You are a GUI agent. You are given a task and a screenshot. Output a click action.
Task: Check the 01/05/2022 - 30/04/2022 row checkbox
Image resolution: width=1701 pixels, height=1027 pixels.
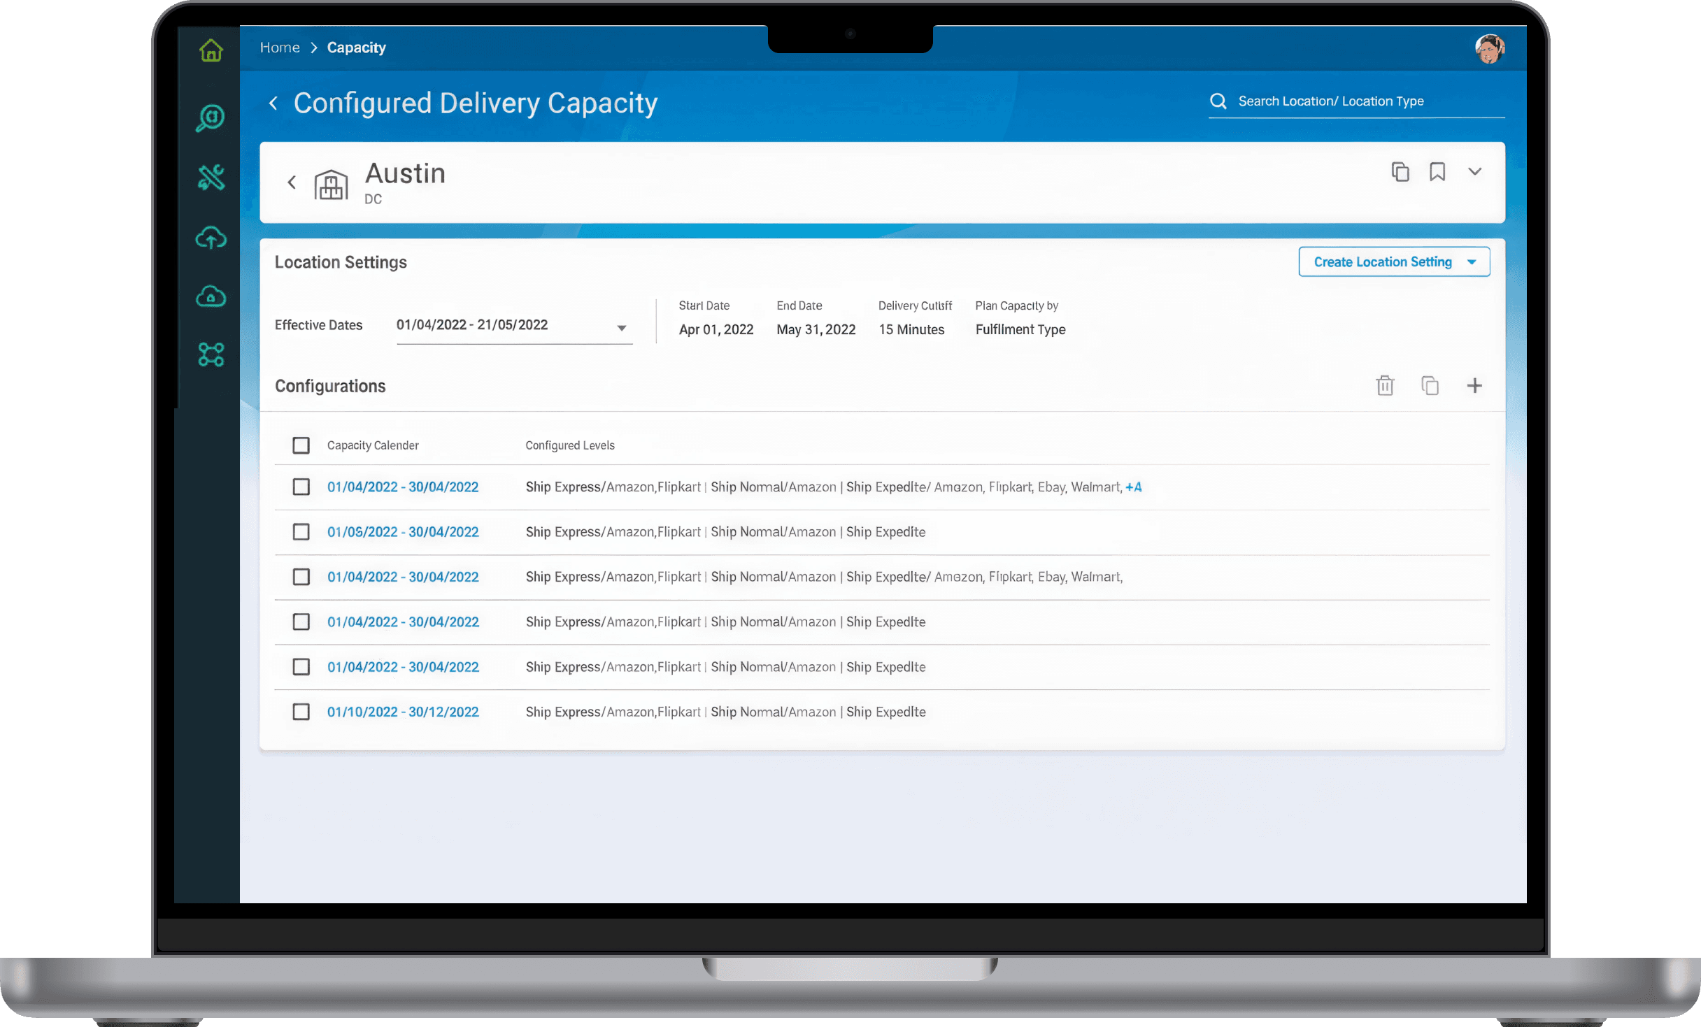click(301, 532)
